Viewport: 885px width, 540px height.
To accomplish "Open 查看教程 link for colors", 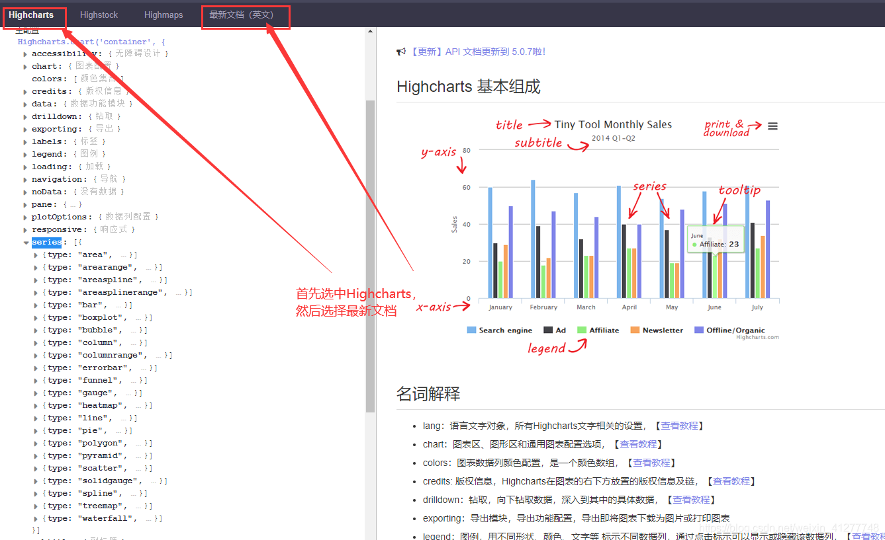I will click(x=651, y=463).
